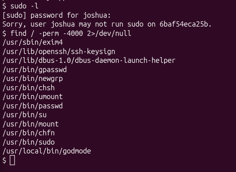Screen dimensions: 236x172
Task: Click the '[sudo] password for joshua:' prompt
Action: (56, 15)
